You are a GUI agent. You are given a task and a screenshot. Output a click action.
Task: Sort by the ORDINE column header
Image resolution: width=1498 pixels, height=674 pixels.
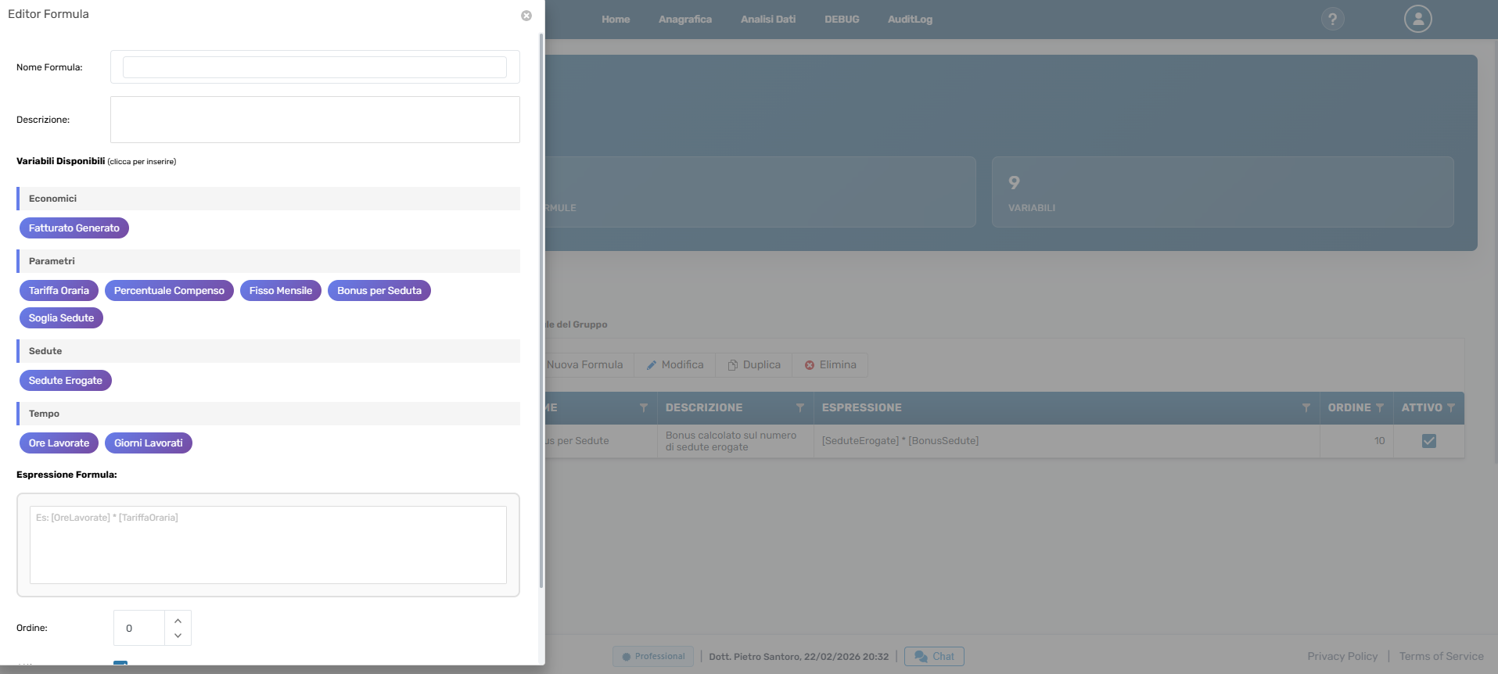coord(1349,408)
